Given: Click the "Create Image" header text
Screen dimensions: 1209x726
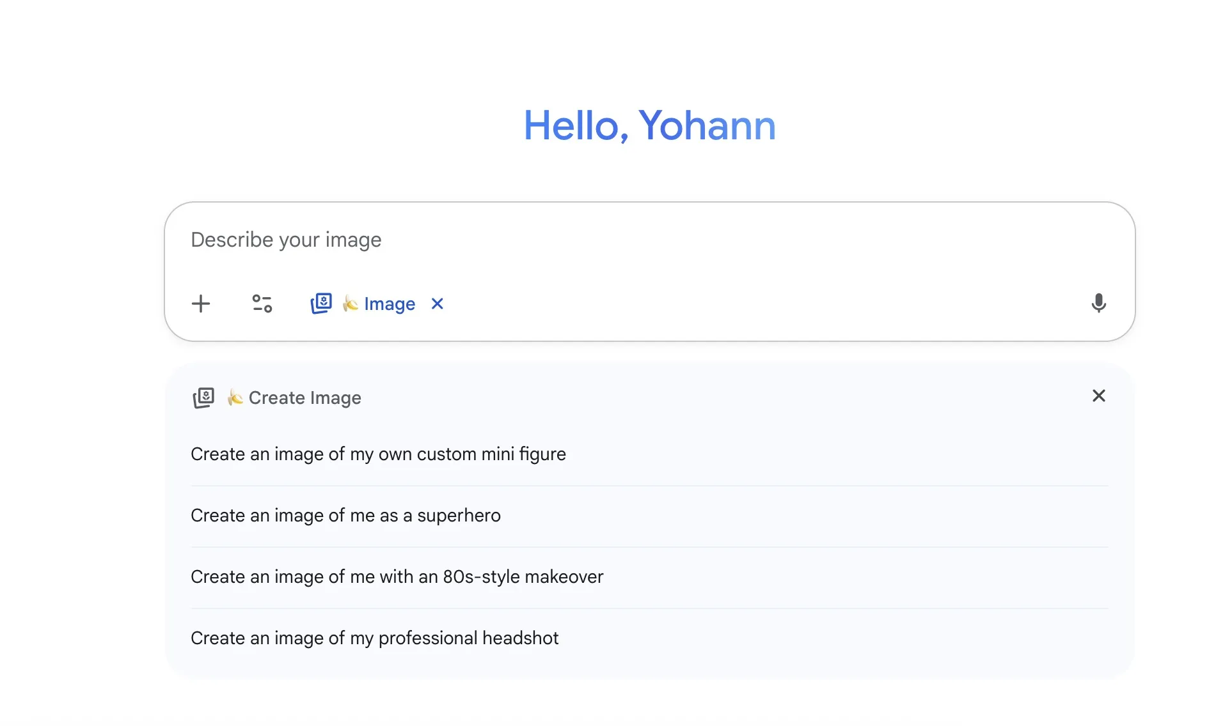Looking at the screenshot, I should [x=304, y=398].
